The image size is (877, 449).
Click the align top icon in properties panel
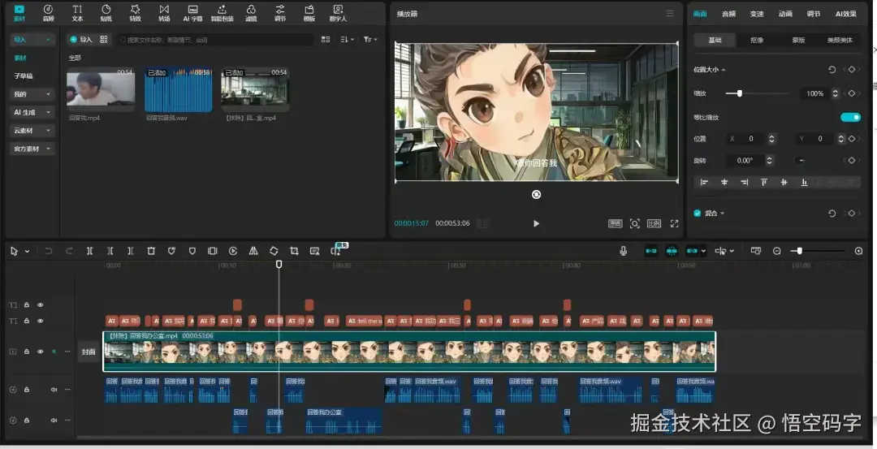coord(763,183)
